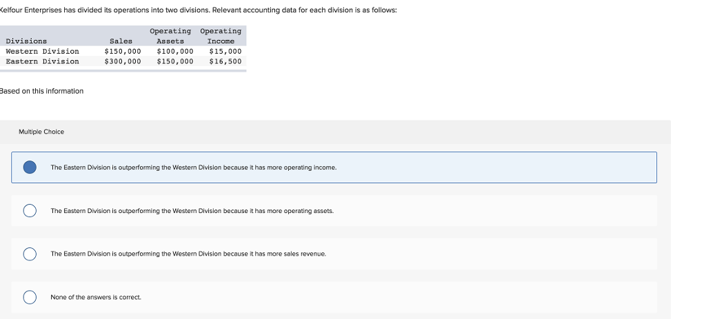The height and width of the screenshot is (319, 706).
Task: Click the Eastern Division operating income $16,500
Action: click(225, 61)
